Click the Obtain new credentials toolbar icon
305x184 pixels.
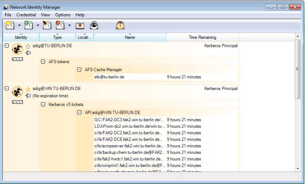tap(10, 25)
